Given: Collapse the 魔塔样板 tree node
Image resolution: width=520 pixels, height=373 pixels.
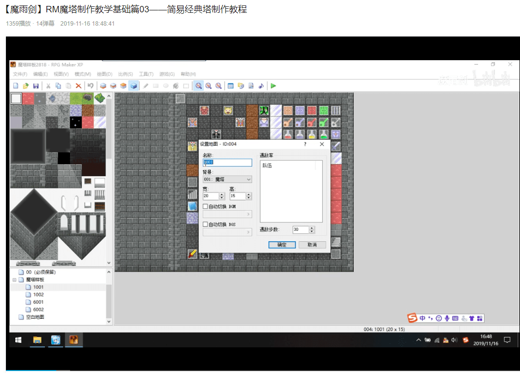Looking at the screenshot, I should pyautogui.click(x=14, y=280).
